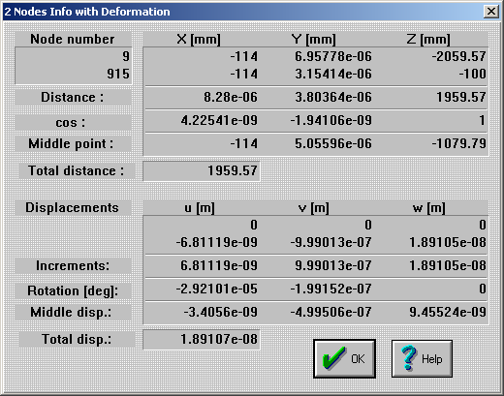This screenshot has width=504, height=396.
Task: Click the Increments v value 9.99013e-07
Action: click(x=333, y=265)
